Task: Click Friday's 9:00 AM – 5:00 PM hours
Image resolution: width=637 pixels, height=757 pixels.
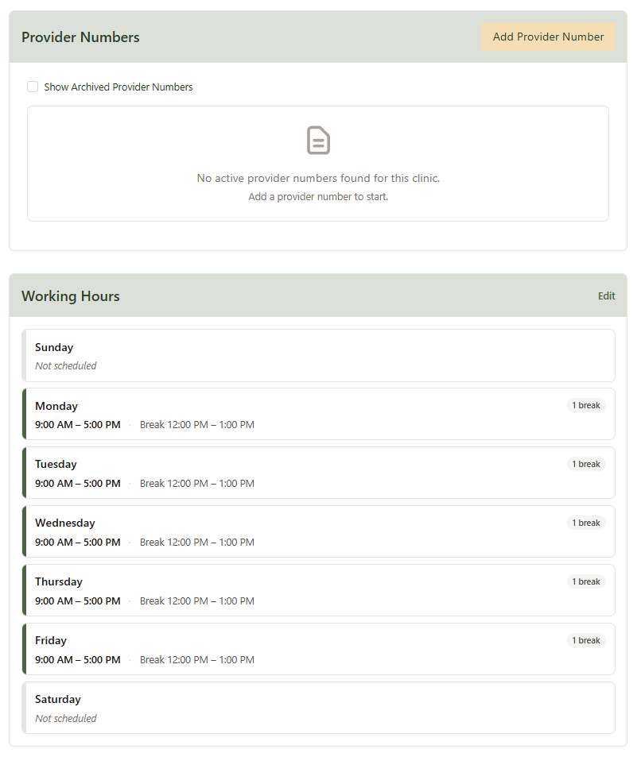Action: point(78,660)
